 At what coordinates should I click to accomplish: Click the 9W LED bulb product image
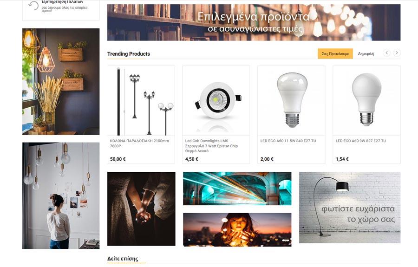click(366, 101)
